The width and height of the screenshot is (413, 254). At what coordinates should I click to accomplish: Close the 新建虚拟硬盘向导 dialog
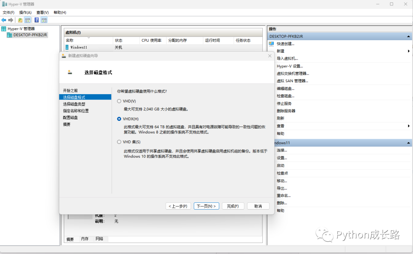[x=270, y=56]
